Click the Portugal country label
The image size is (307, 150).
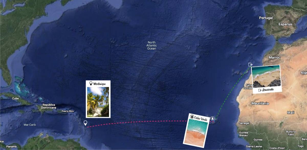(266, 18)
